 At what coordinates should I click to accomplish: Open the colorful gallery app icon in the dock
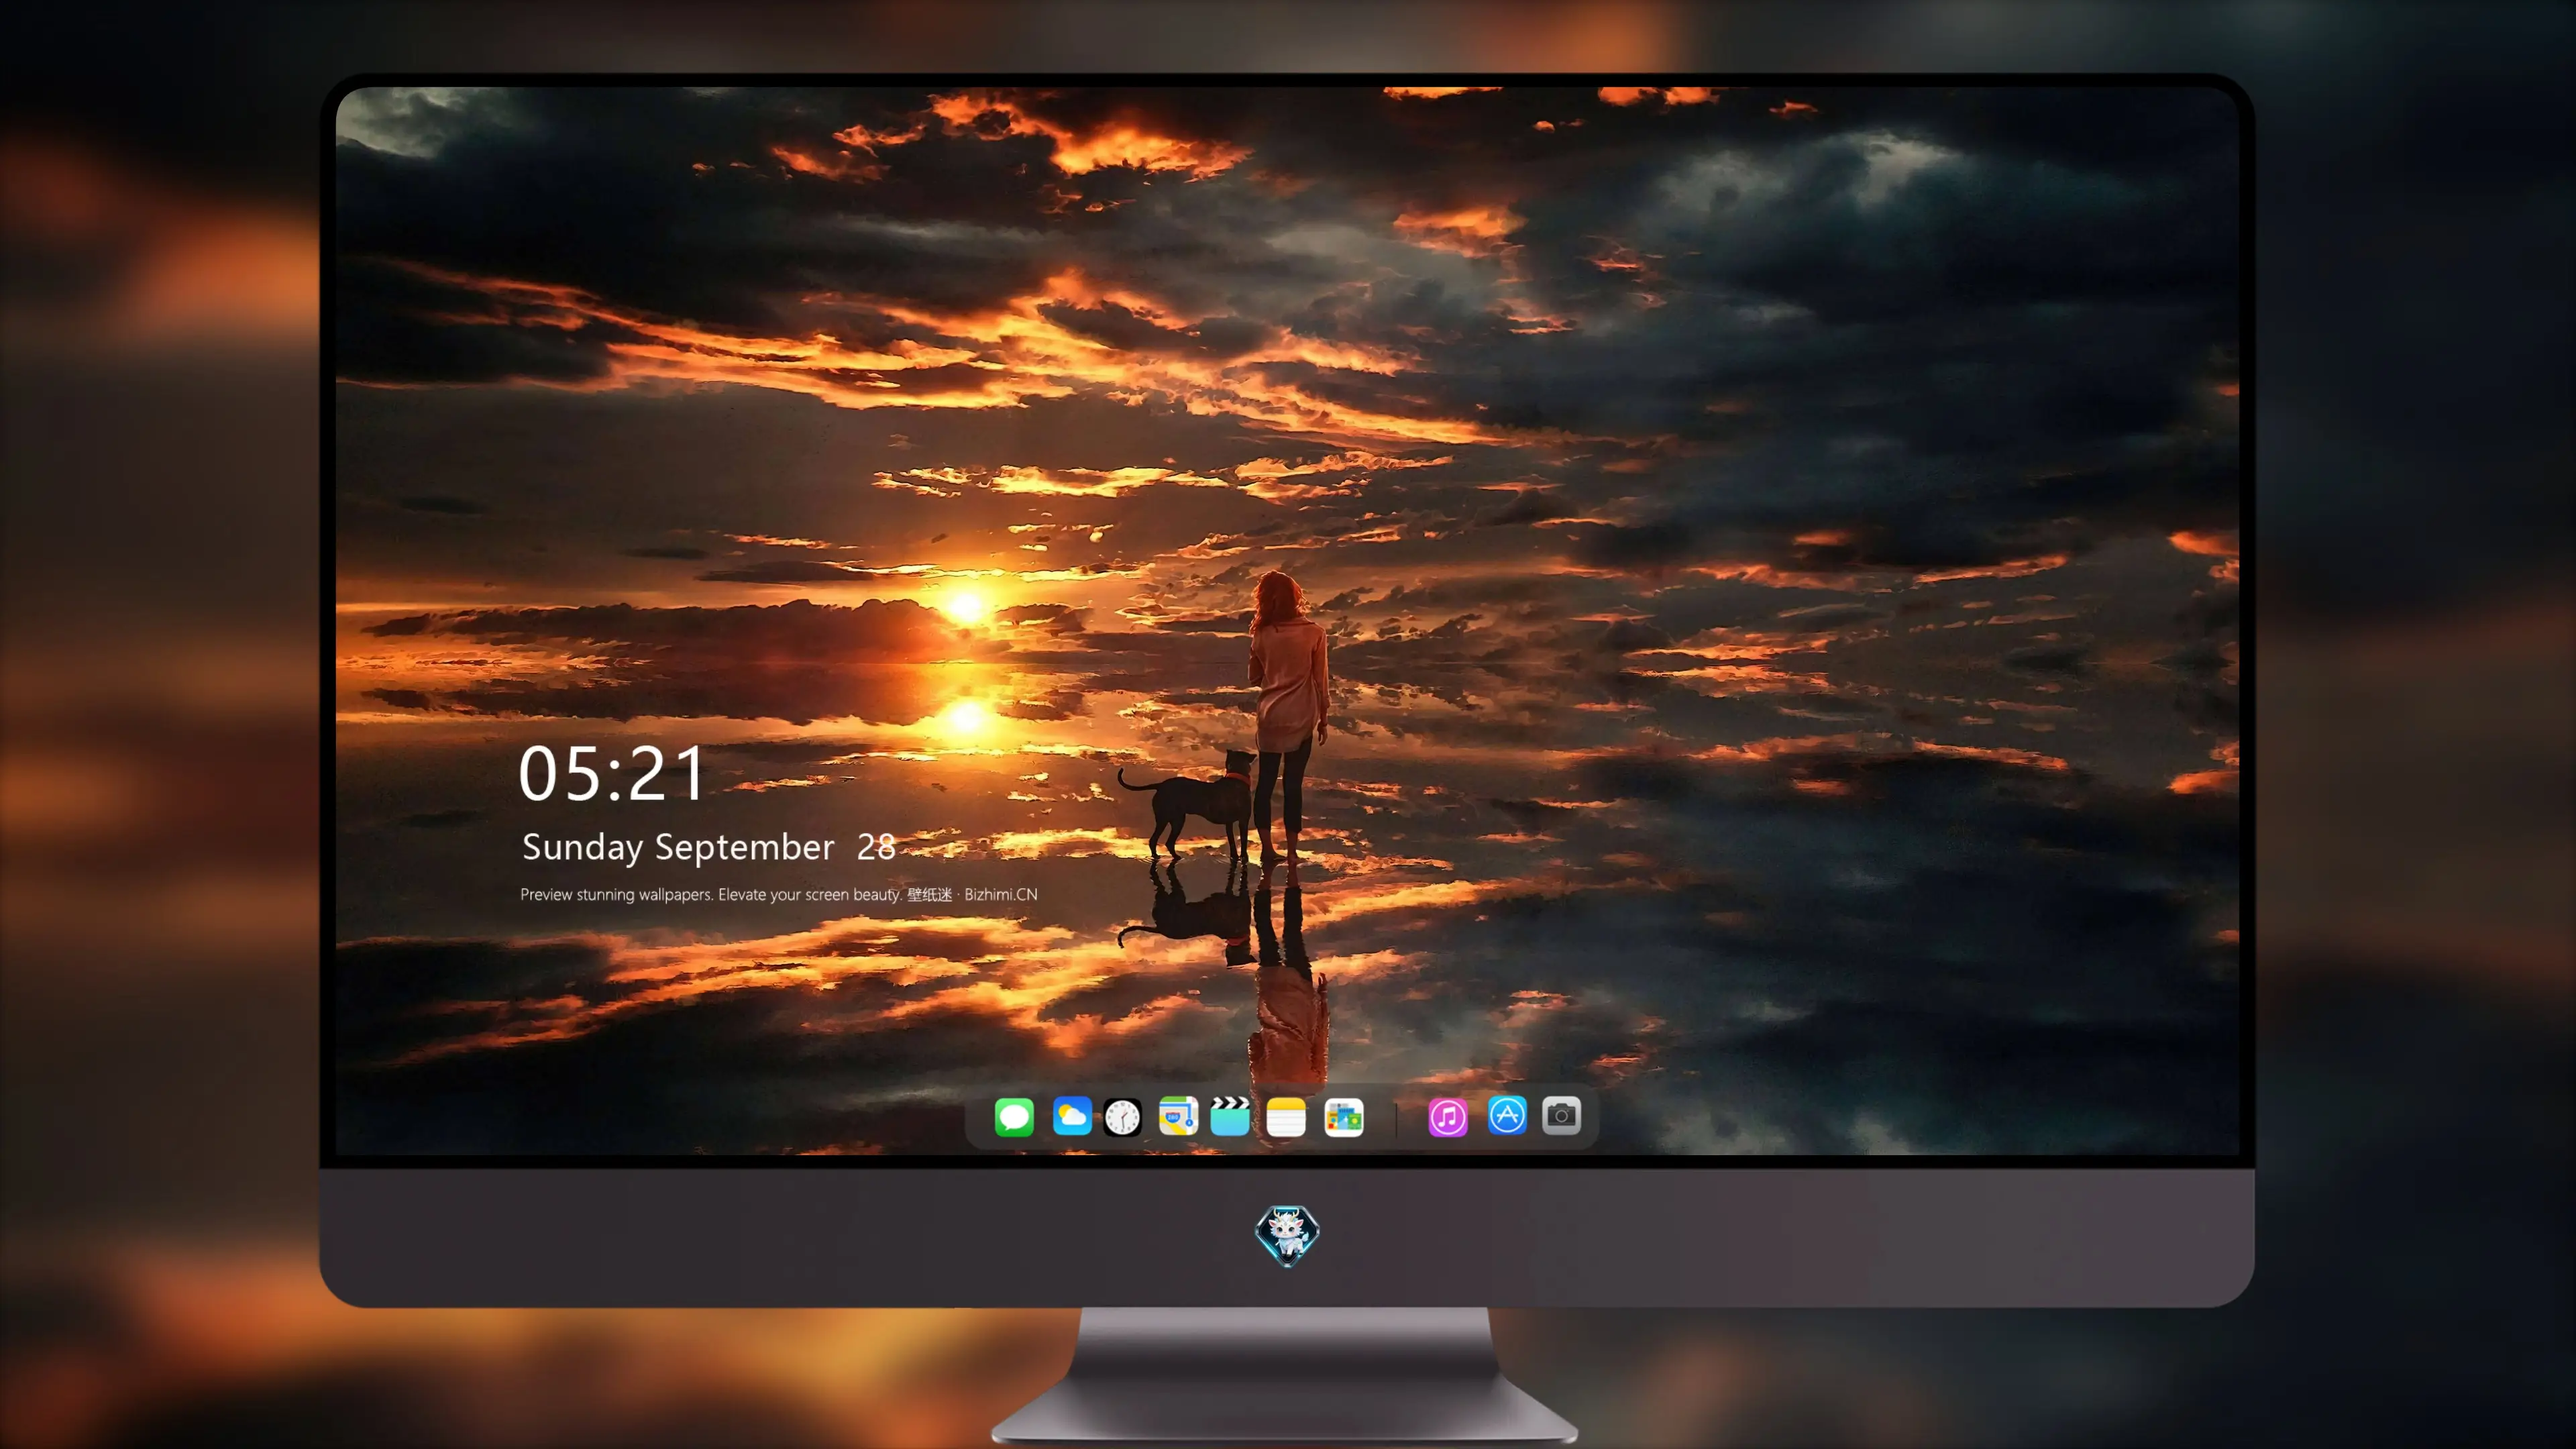tap(1344, 1117)
